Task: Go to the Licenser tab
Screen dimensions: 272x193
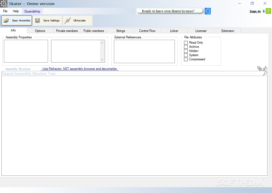Action: (201, 31)
